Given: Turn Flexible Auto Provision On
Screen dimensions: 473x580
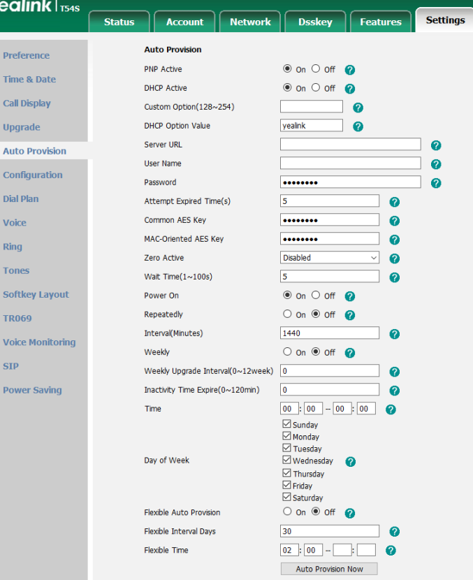Looking at the screenshot, I should tap(287, 512).
